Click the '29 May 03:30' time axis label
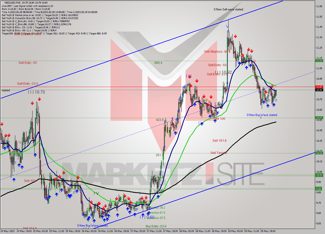 point(236,231)
